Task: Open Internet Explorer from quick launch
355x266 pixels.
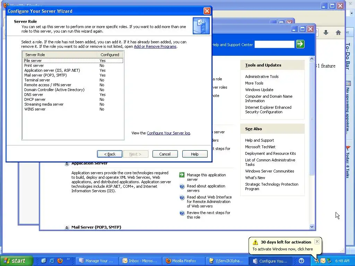Action: (x=52, y=260)
